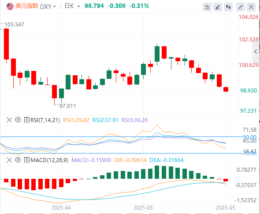Screen dimensions: 260x214
Task: Select the first large red candlestick
Action: 6,44
